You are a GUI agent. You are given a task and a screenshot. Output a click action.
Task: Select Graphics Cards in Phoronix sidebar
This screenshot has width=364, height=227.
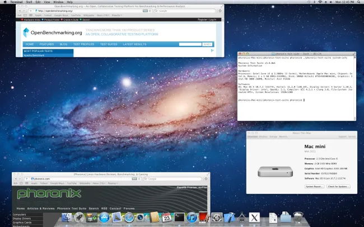coord(22,223)
